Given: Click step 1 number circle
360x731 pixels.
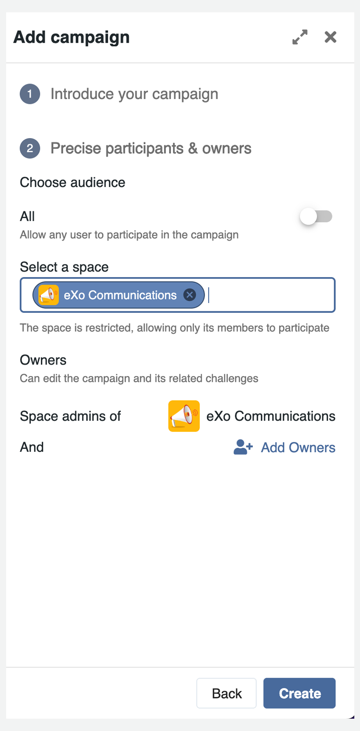Looking at the screenshot, I should (30, 94).
